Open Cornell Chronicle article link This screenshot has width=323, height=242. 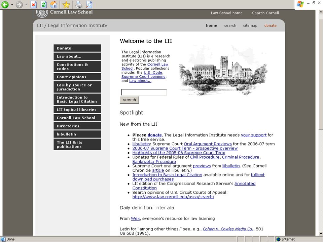pos(158,170)
